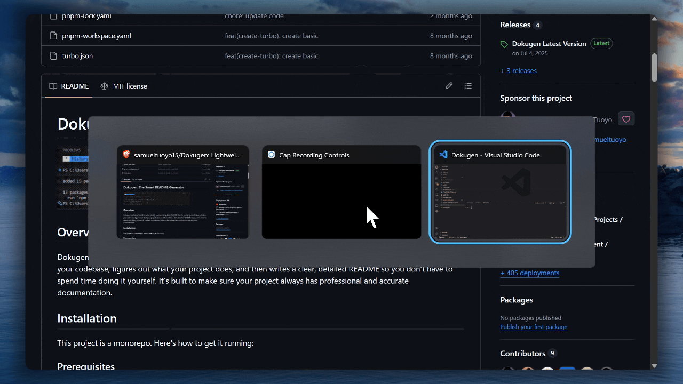Switch to the README tab
The image size is (683, 384).
coord(69,86)
